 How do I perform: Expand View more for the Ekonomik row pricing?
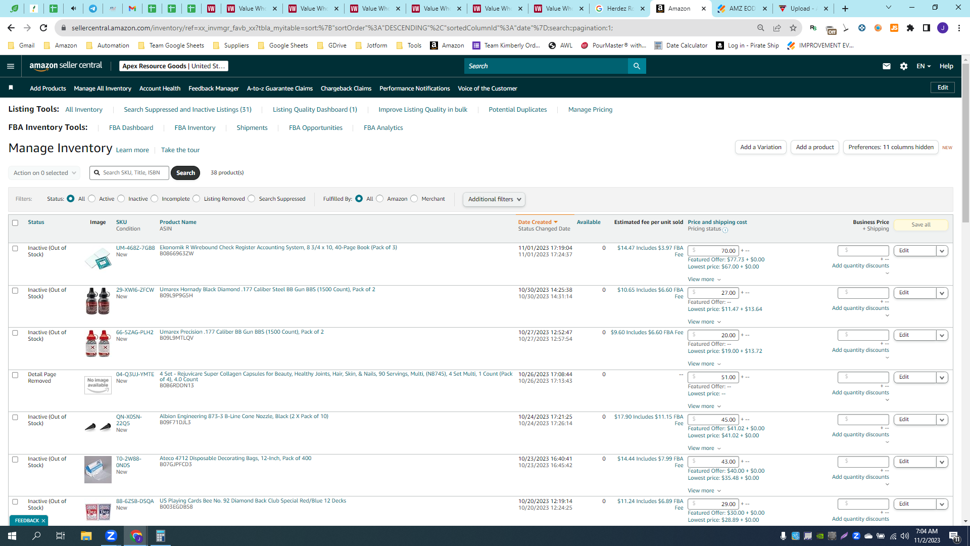pyautogui.click(x=704, y=280)
